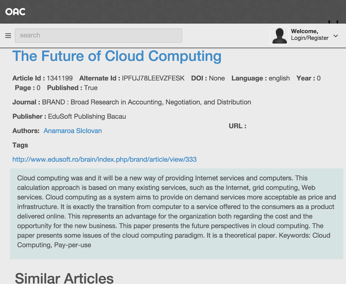Image resolution: width=346 pixels, height=284 pixels.
Task: Click the Login/Register text
Action: tap(309, 38)
